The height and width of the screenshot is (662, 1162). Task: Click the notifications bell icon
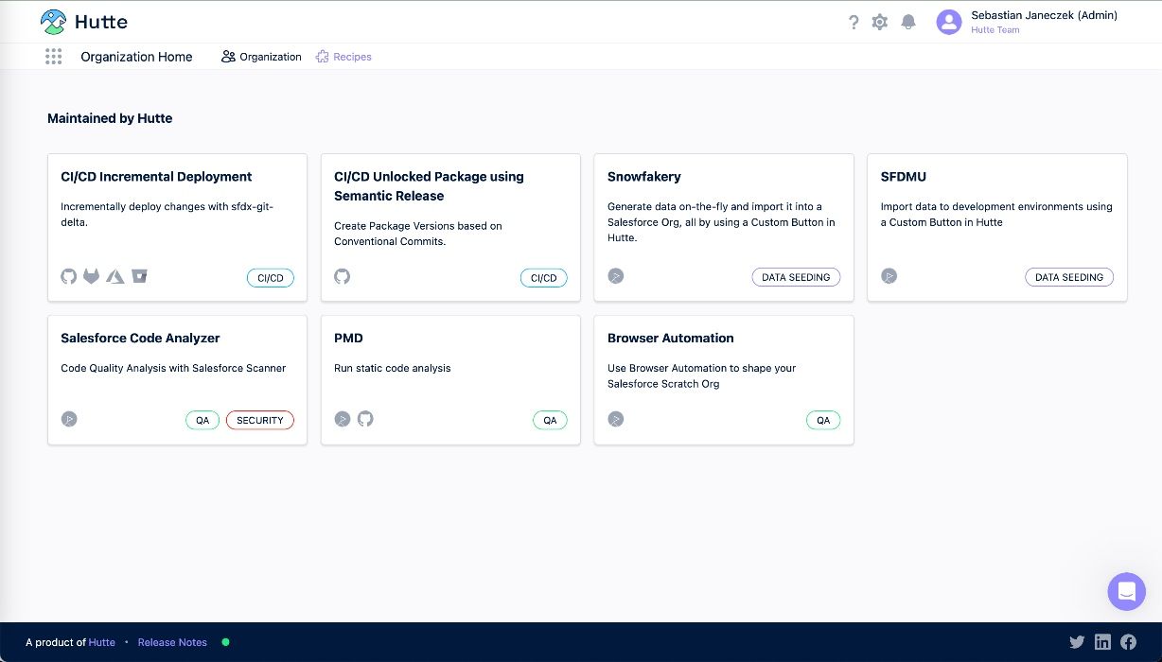(908, 22)
